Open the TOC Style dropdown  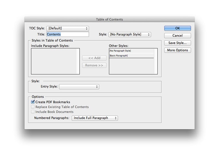68,28
